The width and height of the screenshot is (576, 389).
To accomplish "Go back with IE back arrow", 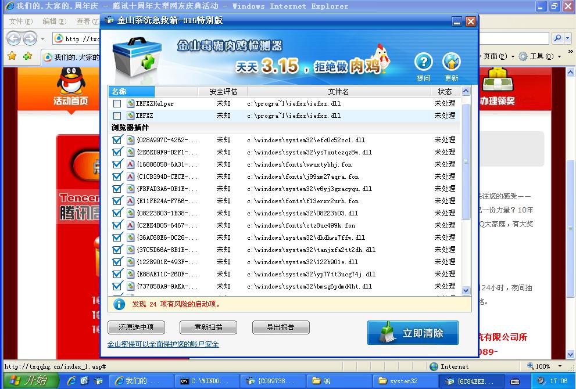I will (x=13, y=38).
